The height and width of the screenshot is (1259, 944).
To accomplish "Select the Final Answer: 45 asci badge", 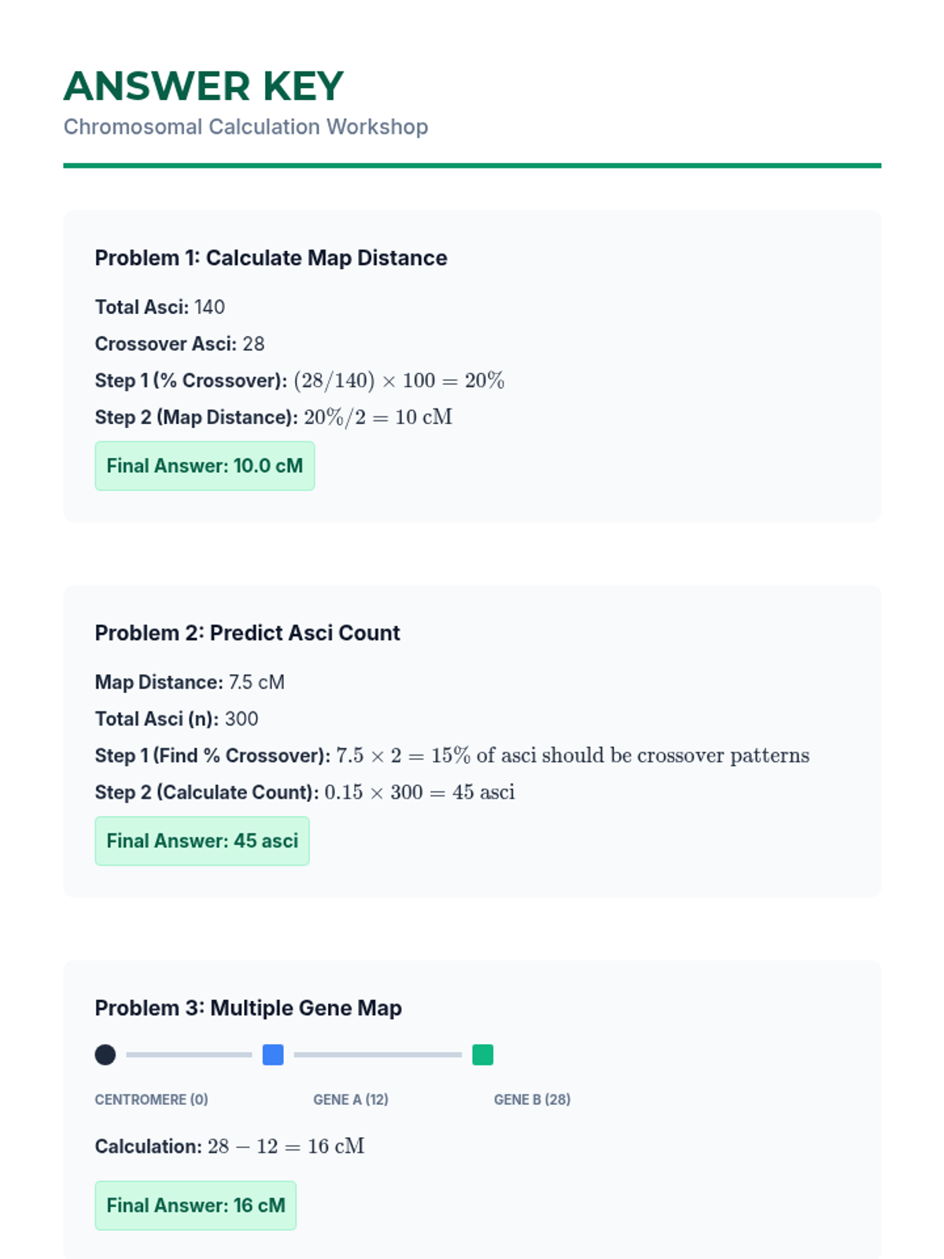I will pyautogui.click(x=202, y=841).
